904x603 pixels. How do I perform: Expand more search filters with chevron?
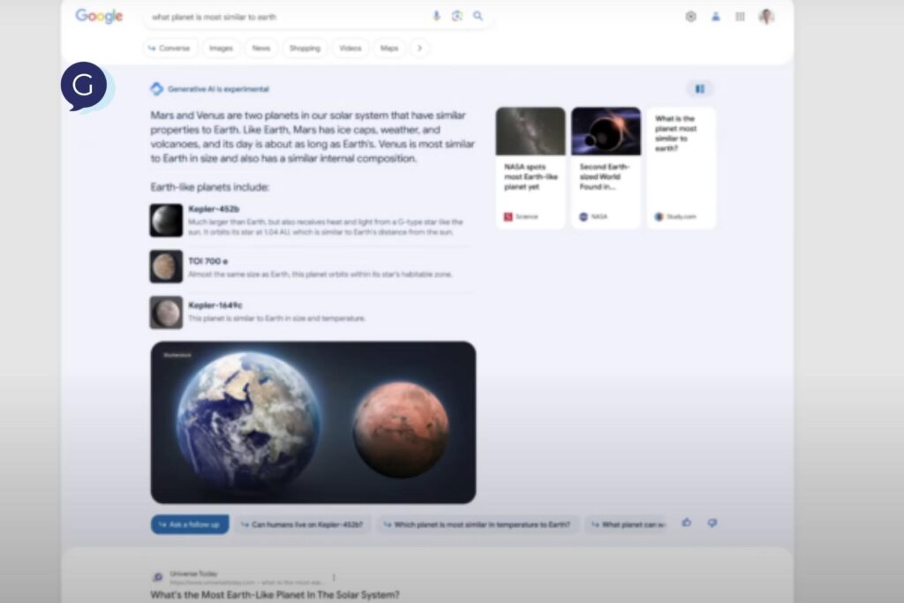coord(419,48)
